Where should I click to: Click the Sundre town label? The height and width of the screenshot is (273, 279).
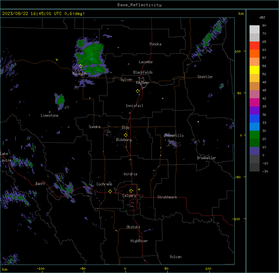click(x=95, y=127)
